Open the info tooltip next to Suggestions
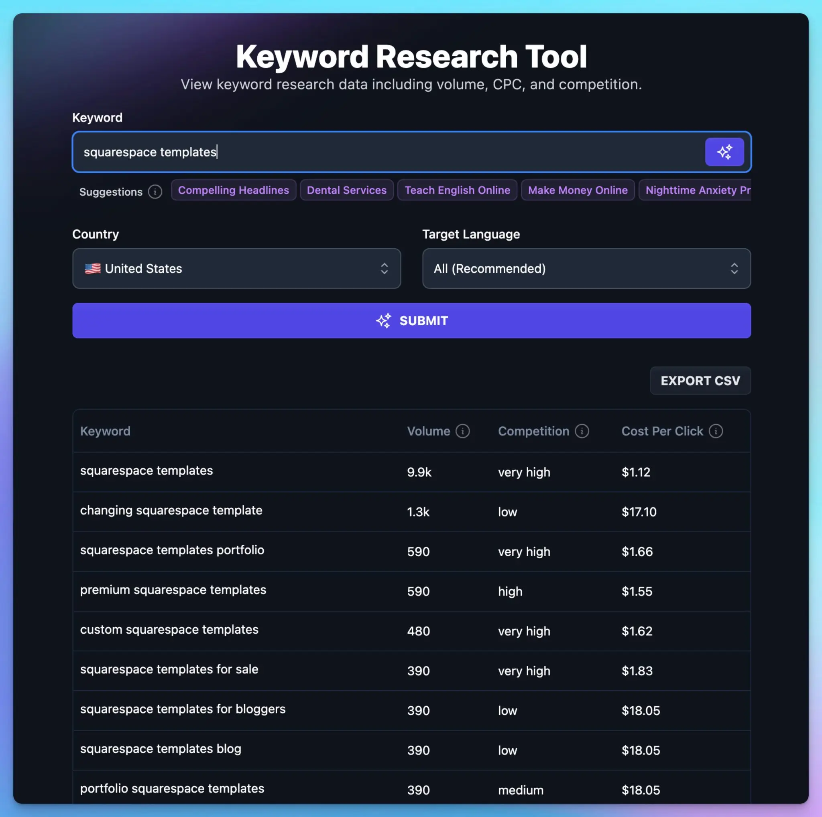The height and width of the screenshot is (817, 822). tap(155, 192)
